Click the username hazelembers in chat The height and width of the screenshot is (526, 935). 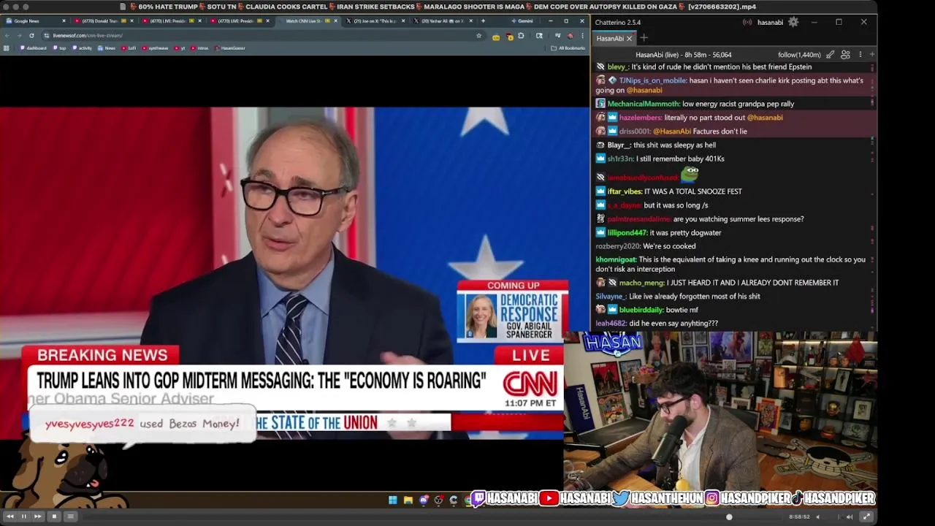click(x=640, y=118)
